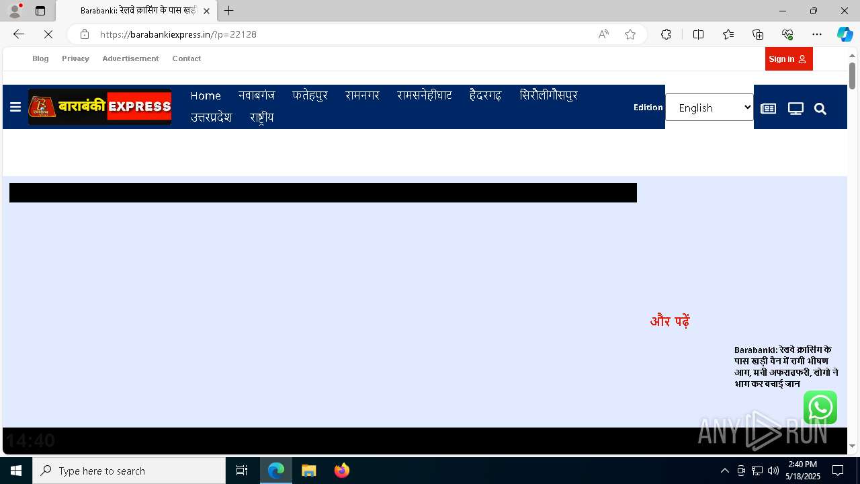
Task: Launch Firefox from the taskbar
Action: click(x=342, y=471)
